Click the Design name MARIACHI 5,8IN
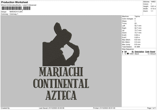Viewport: 157px width, 110px height. (x=16, y=12)
